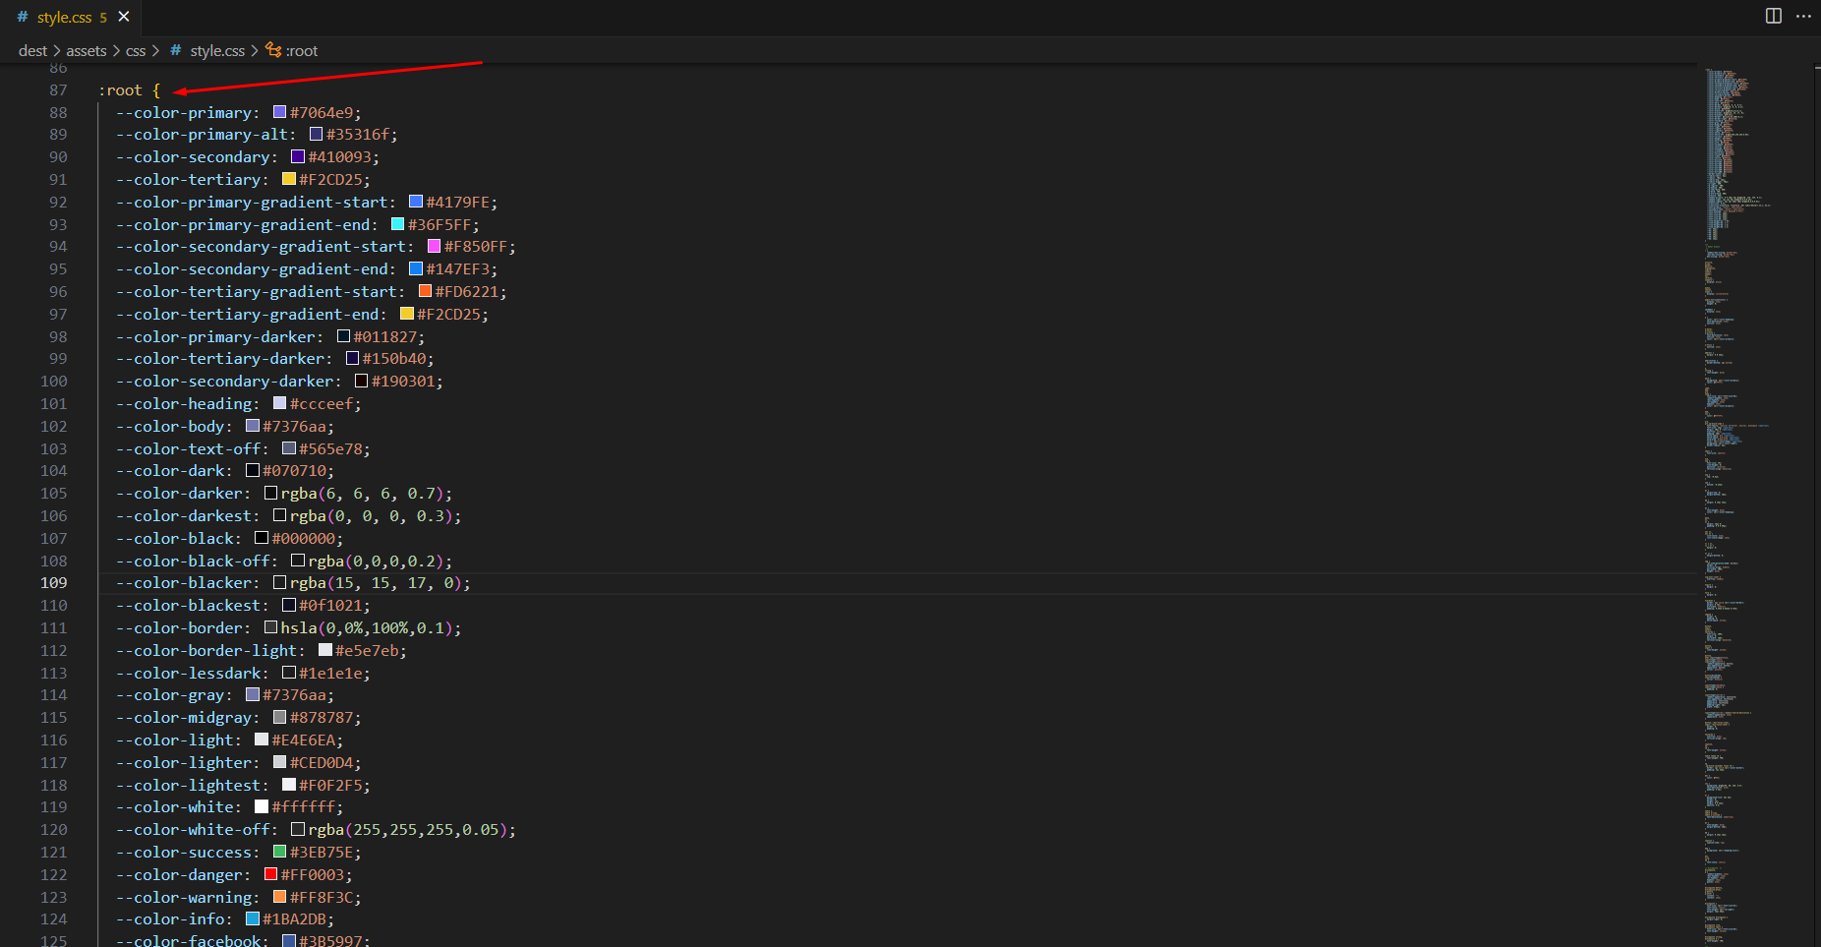Image resolution: width=1821 pixels, height=947 pixels.
Task: Split the editor to the right
Action: click(x=1774, y=16)
